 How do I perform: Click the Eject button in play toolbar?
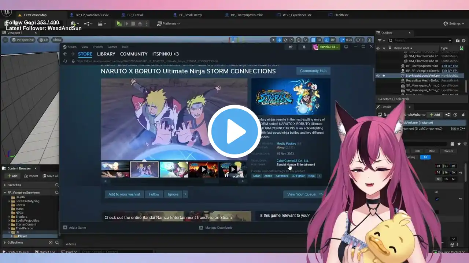click(140, 23)
